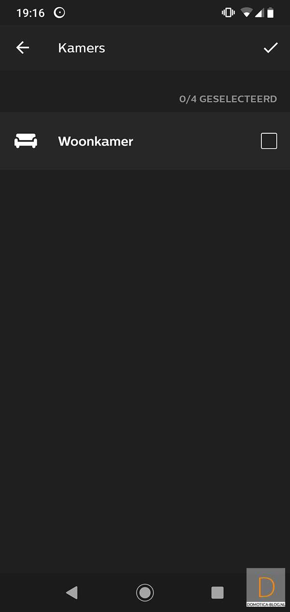
Task: Tap the Kamers screen title
Action: [82, 48]
